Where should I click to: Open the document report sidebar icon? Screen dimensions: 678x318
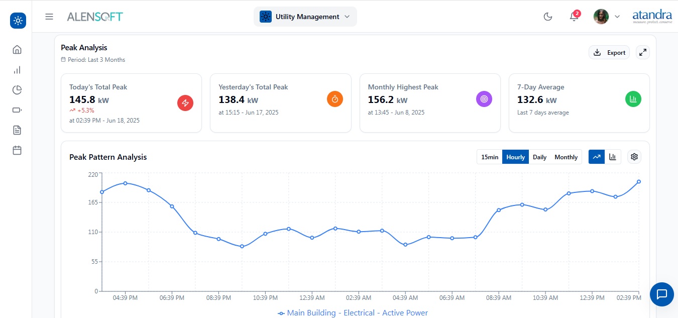click(17, 130)
